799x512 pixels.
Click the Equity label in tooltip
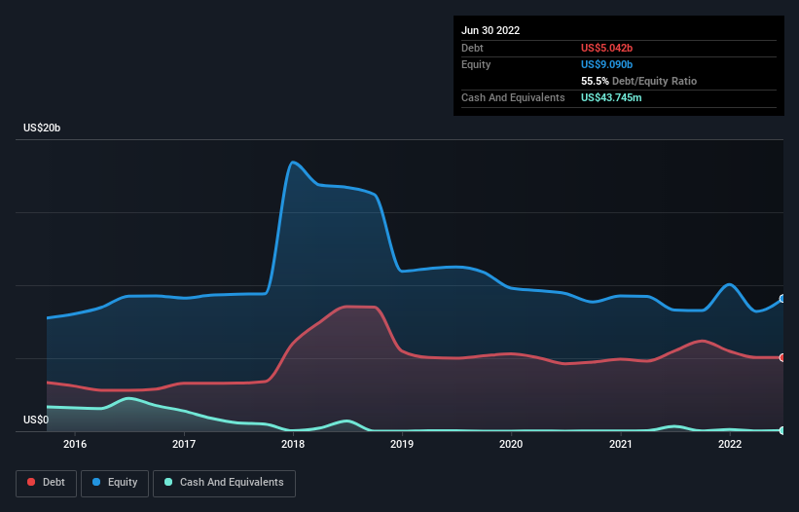[x=476, y=64]
